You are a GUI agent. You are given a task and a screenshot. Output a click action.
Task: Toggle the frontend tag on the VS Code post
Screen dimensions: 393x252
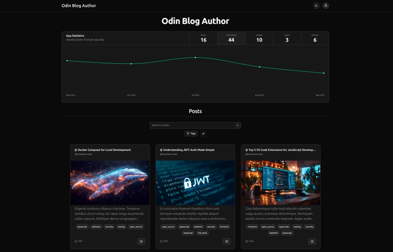253,227
